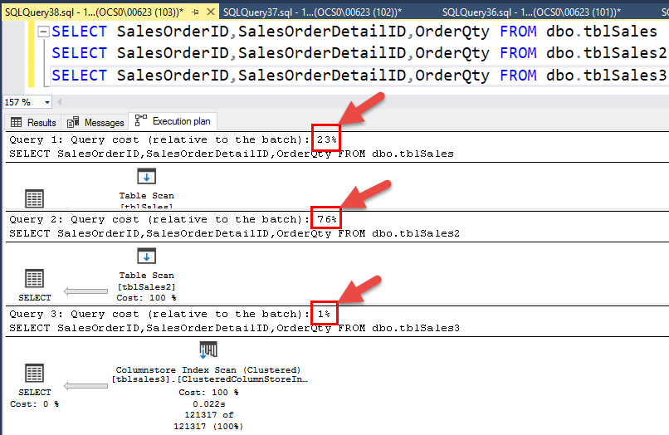Open the Messages tab

click(95, 123)
